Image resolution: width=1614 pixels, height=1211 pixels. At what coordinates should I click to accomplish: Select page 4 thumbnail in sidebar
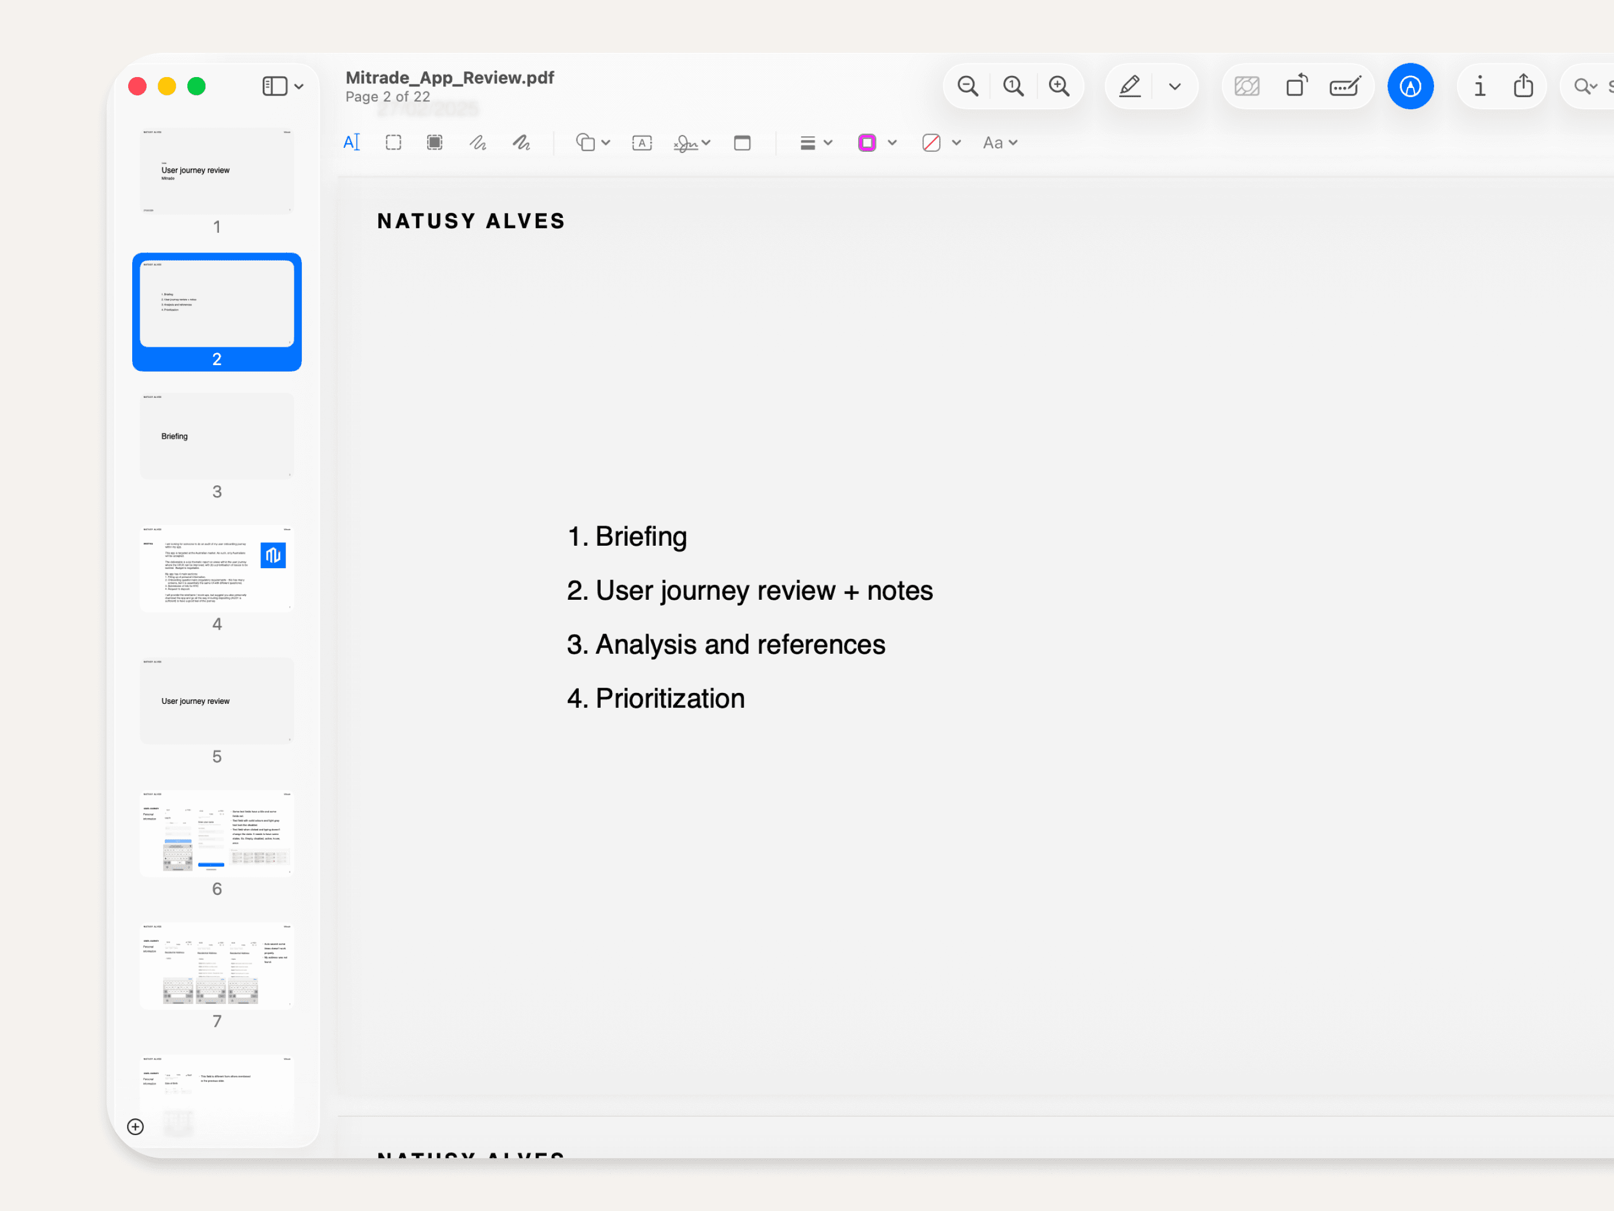pyautogui.click(x=217, y=568)
